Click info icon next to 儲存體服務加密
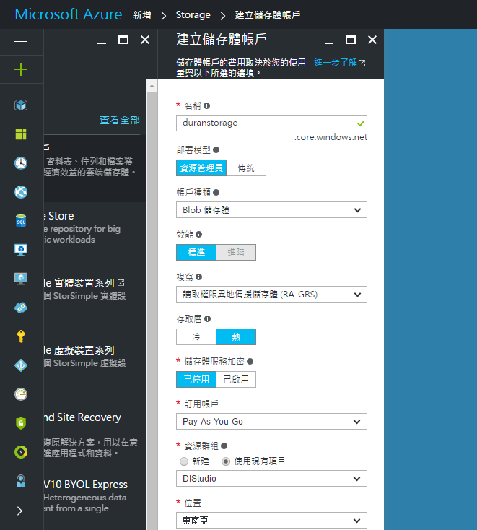 (250, 361)
